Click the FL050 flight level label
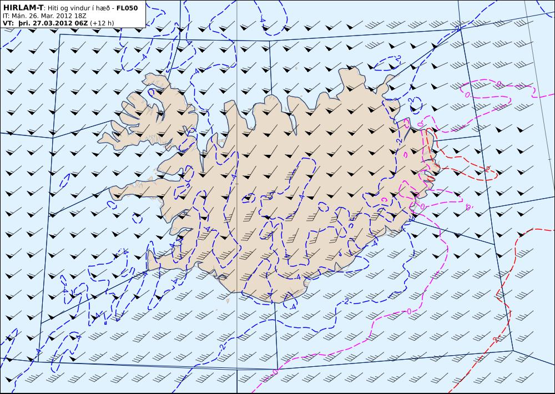 127,8
